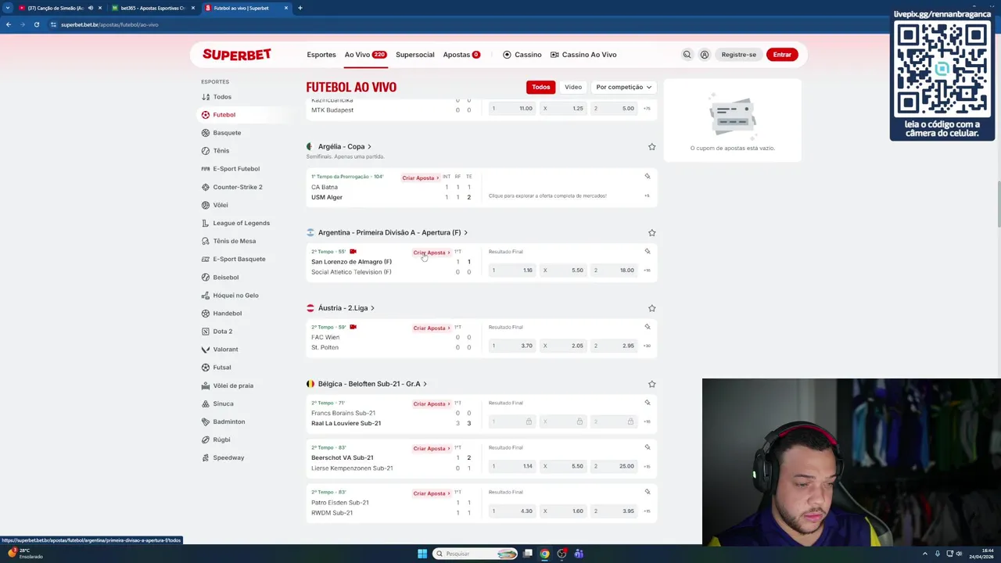Bet on Lierse Kempenzonen win at 25.00
This screenshot has height=563, width=1001.
click(x=614, y=466)
